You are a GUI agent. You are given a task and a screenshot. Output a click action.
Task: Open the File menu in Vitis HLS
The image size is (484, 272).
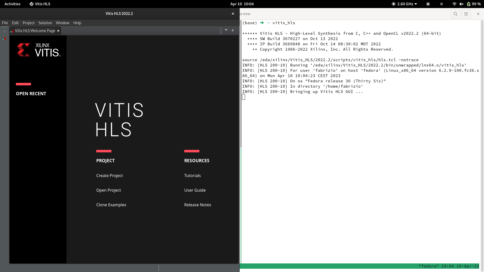(x=5, y=23)
